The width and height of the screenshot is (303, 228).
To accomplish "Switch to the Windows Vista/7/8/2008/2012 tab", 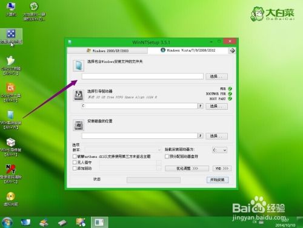I will pos(188,50).
